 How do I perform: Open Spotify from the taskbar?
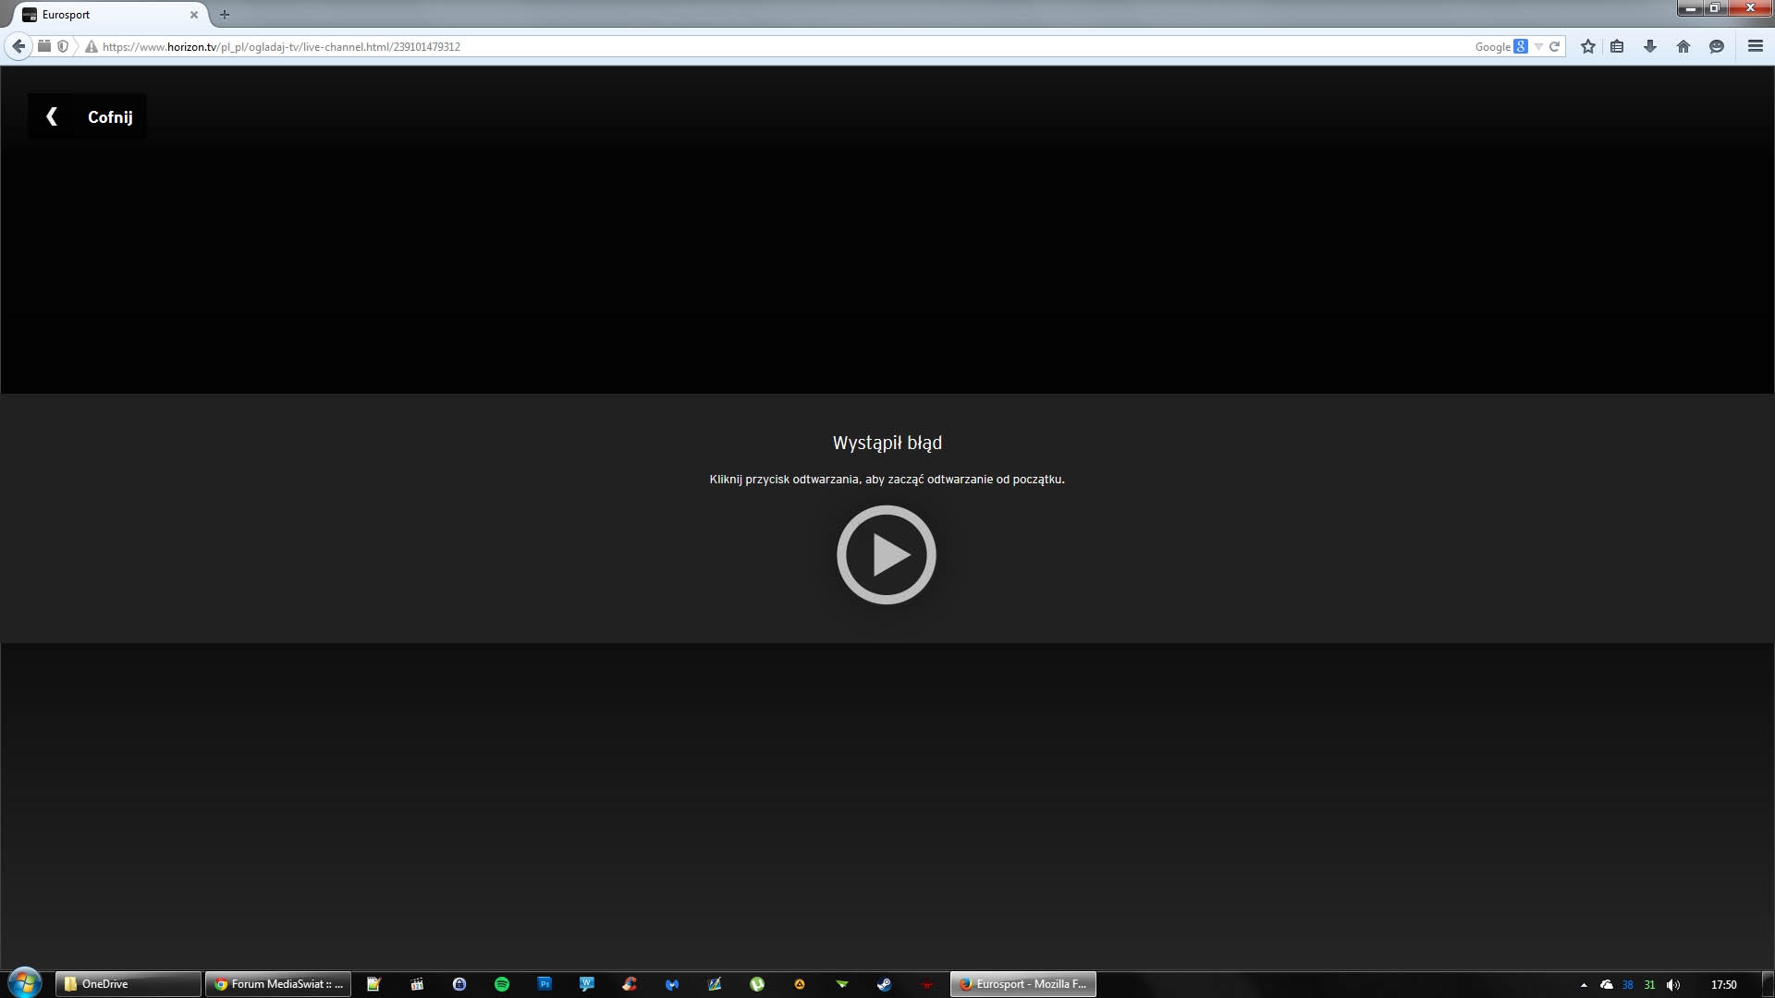point(502,984)
